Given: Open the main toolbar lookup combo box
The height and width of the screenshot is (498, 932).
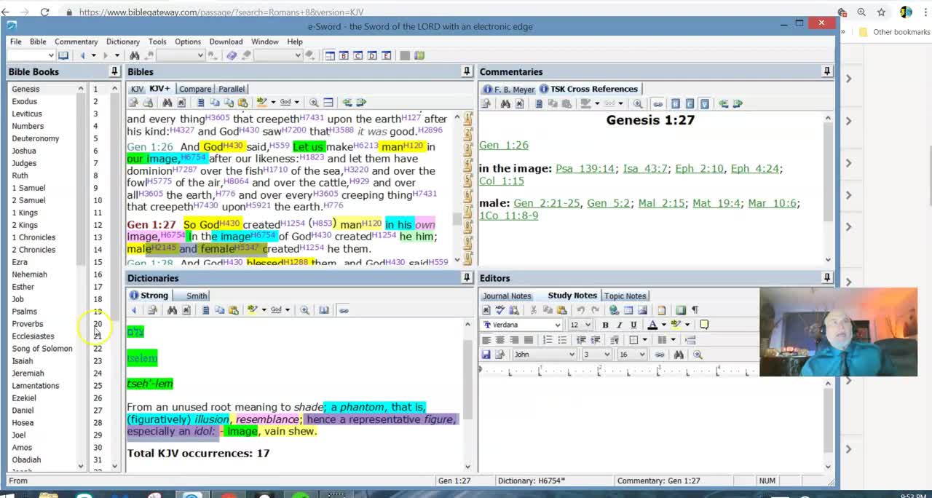Looking at the screenshot, I should 30,55.
